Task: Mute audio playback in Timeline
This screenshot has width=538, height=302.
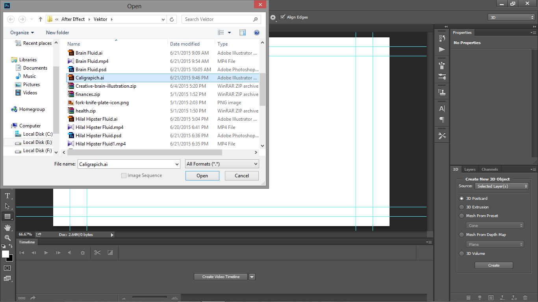Action: 70,253
